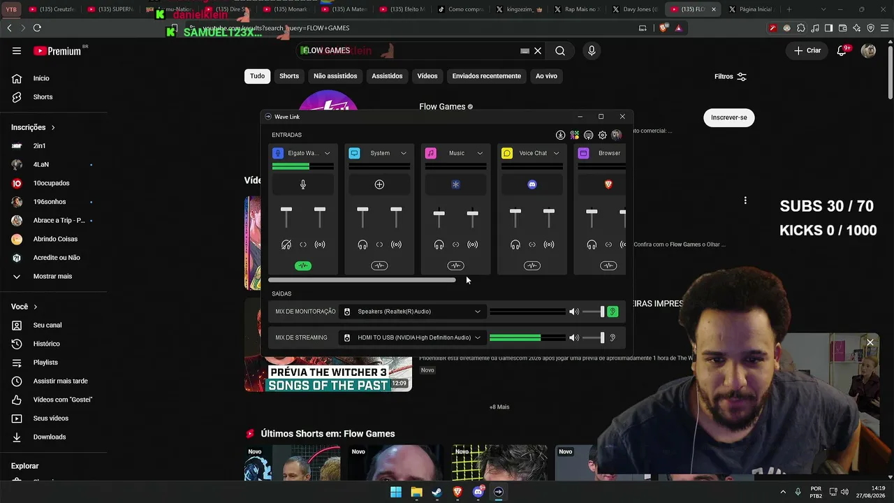Screen dimensions: 894x503
Task: Mute Voice Chat stream output
Action: click(549, 245)
